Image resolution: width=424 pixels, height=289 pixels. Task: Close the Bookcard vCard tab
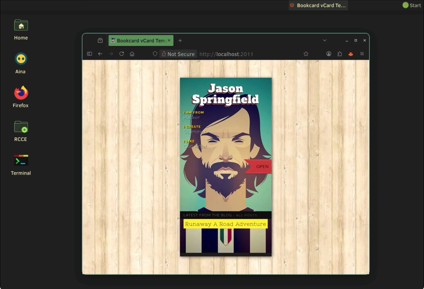(169, 41)
